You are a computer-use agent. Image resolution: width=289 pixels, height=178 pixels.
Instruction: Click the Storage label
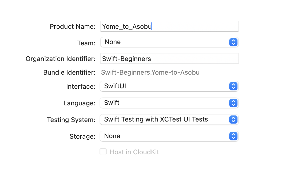tap(82, 136)
